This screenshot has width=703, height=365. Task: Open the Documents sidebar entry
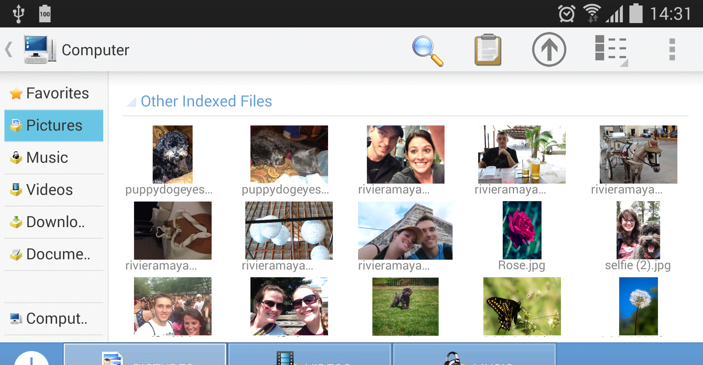pos(54,254)
